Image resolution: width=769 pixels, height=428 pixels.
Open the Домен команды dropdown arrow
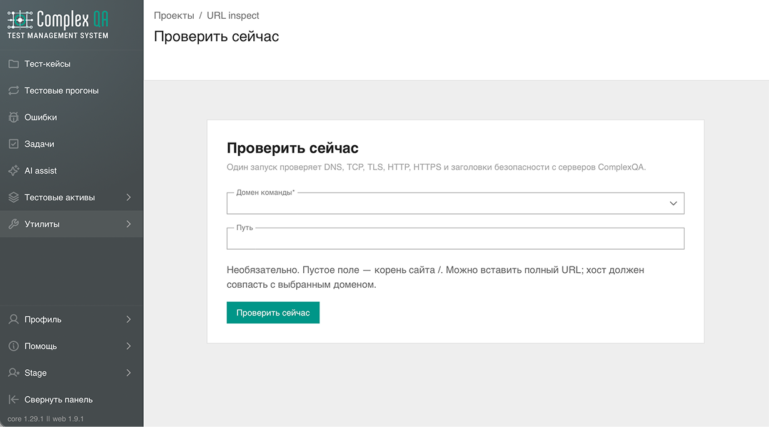[x=673, y=203]
